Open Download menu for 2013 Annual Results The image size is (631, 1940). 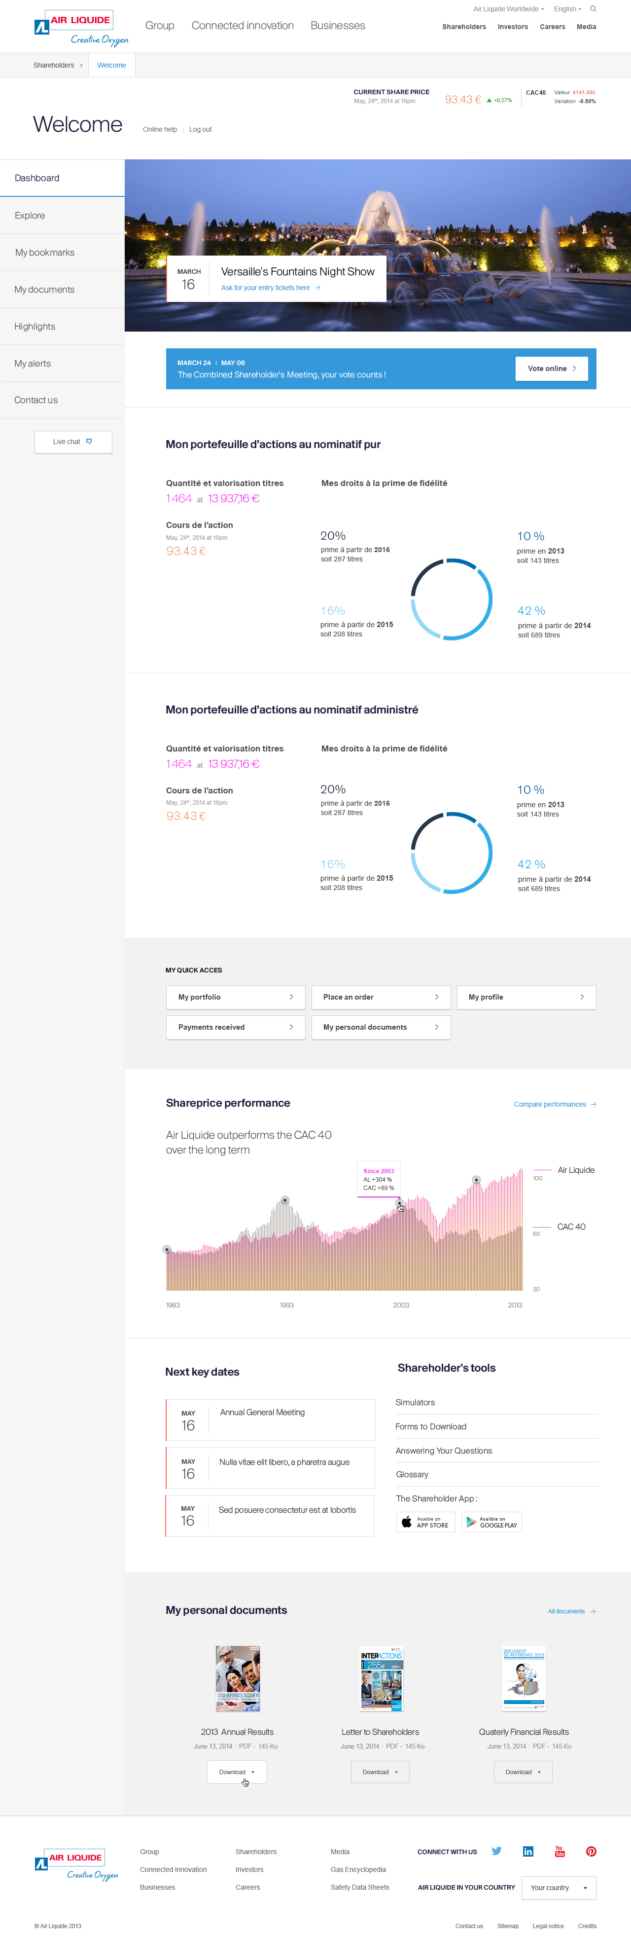pos(236,1772)
